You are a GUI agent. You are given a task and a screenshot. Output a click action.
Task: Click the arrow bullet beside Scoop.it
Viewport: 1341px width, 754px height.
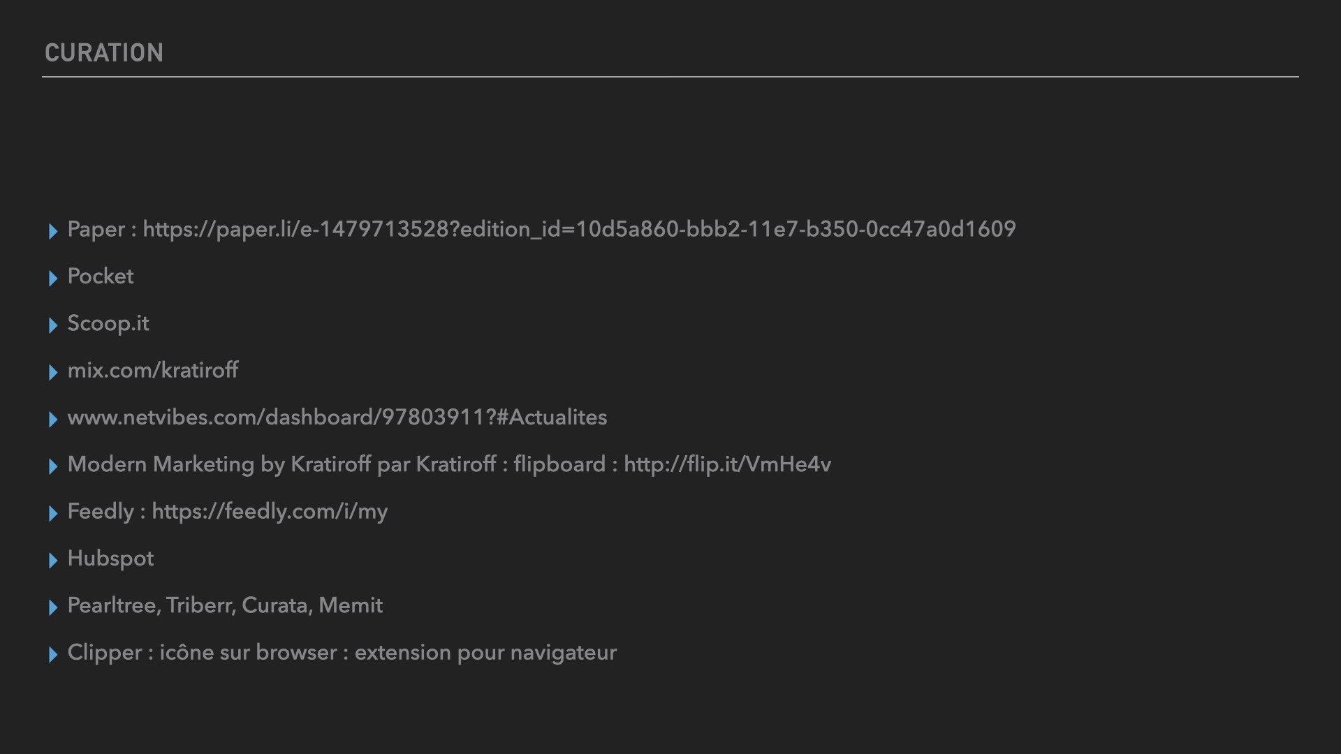(53, 325)
